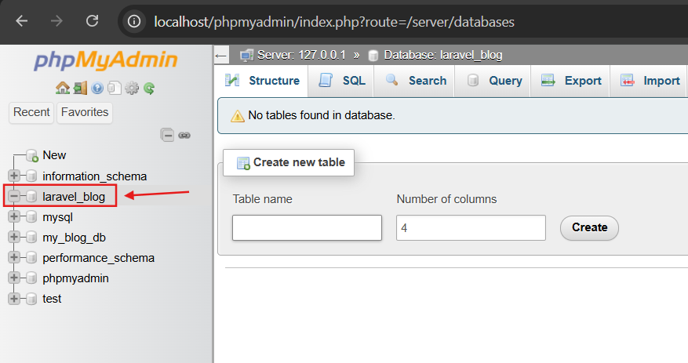Select phpmyadmin in database tree
Viewport: 688px width, 363px height.
(x=75, y=278)
